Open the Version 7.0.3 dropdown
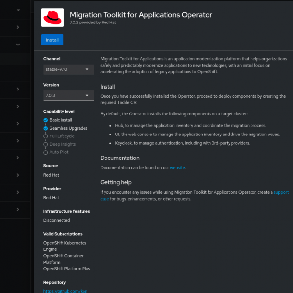 point(68,95)
